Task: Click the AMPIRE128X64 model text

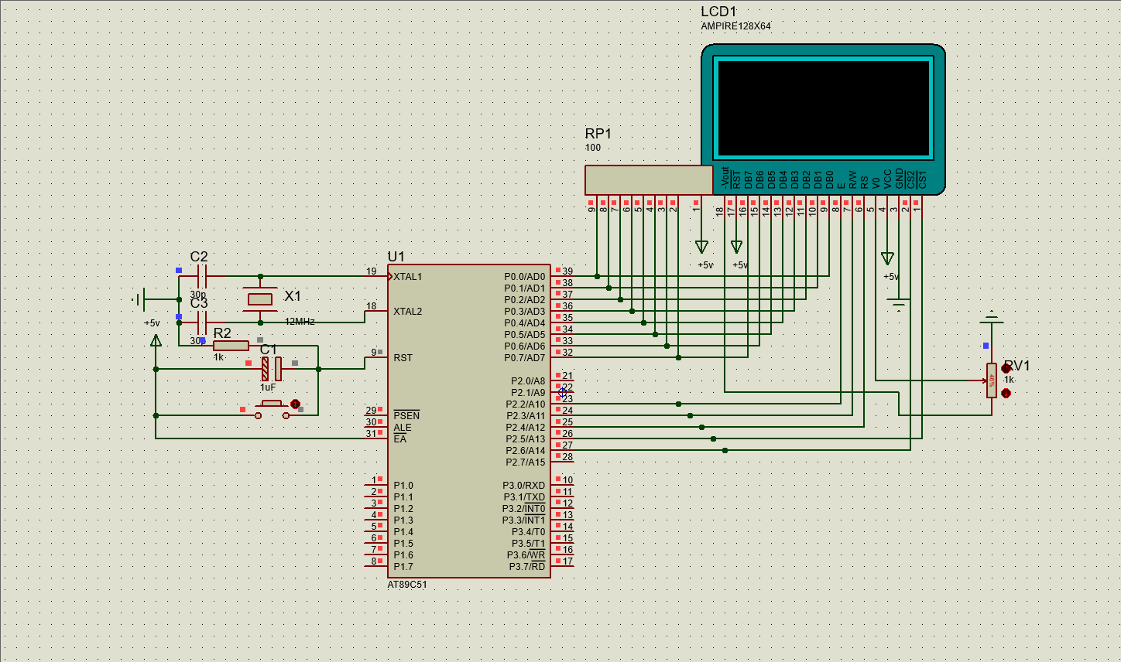Action: [735, 26]
